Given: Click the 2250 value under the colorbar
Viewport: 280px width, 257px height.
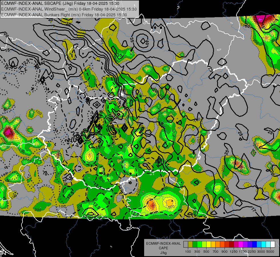Looking at the screenshot, I should pyautogui.click(x=252, y=252).
